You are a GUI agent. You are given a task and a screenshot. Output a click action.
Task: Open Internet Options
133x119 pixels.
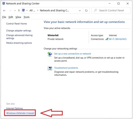pos(14,108)
